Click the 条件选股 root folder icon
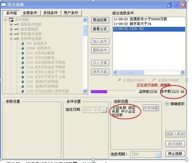 (x=11, y=20)
